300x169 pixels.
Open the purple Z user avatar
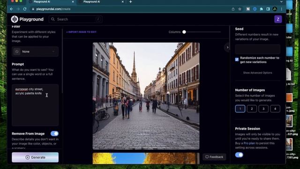click(278, 19)
